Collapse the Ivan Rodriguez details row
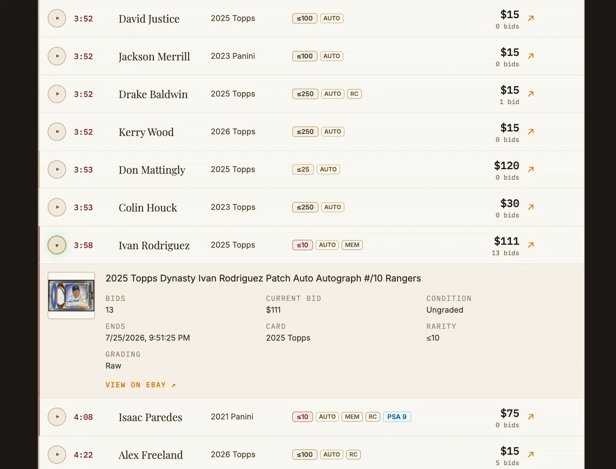 pyautogui.click(x=57, y=245)
